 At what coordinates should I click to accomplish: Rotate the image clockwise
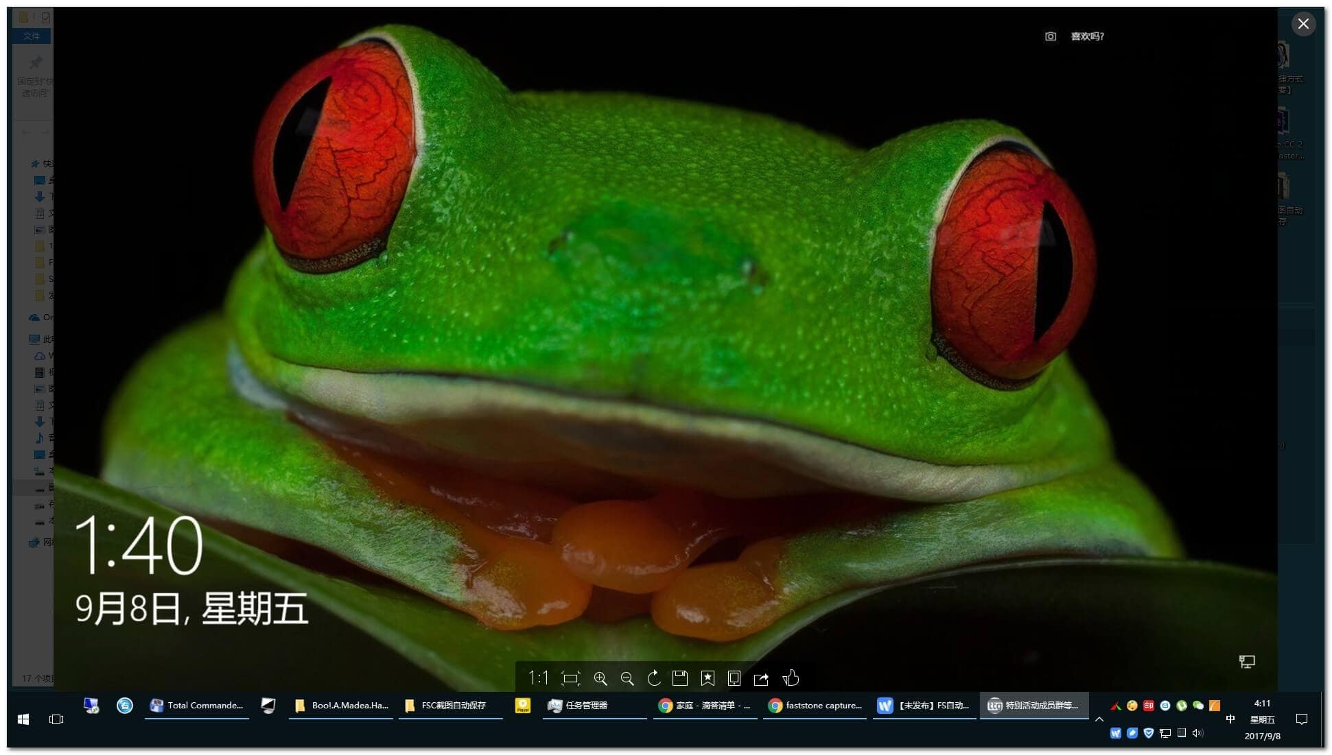pos(654,678)
